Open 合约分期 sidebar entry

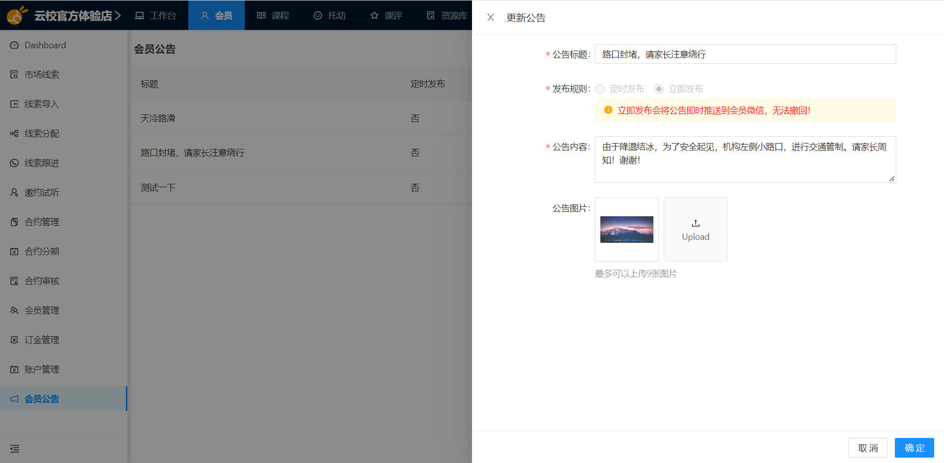tap(63, 252)
